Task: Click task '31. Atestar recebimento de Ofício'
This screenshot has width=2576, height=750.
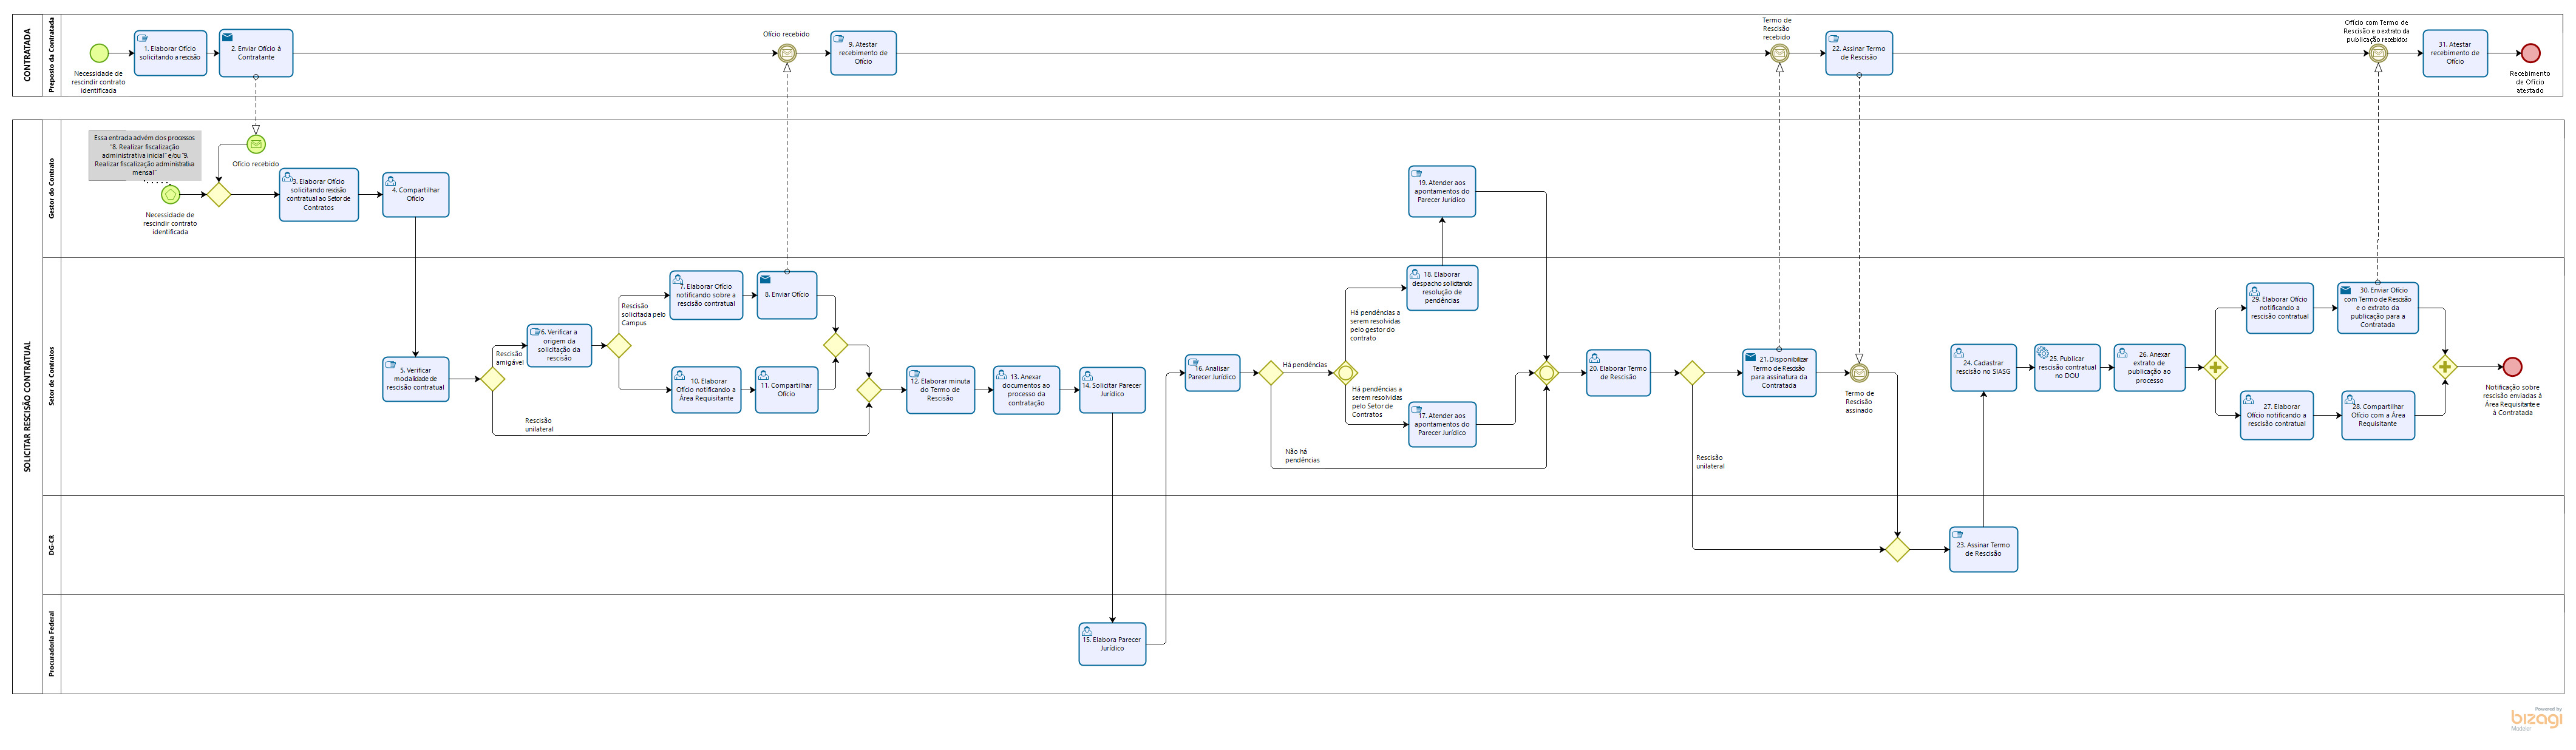Action: pos(2454,53)
